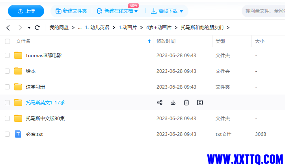Screen dimensions: 285x167
Task: Open folder name 绘本
Action: [x=31, y=71]
